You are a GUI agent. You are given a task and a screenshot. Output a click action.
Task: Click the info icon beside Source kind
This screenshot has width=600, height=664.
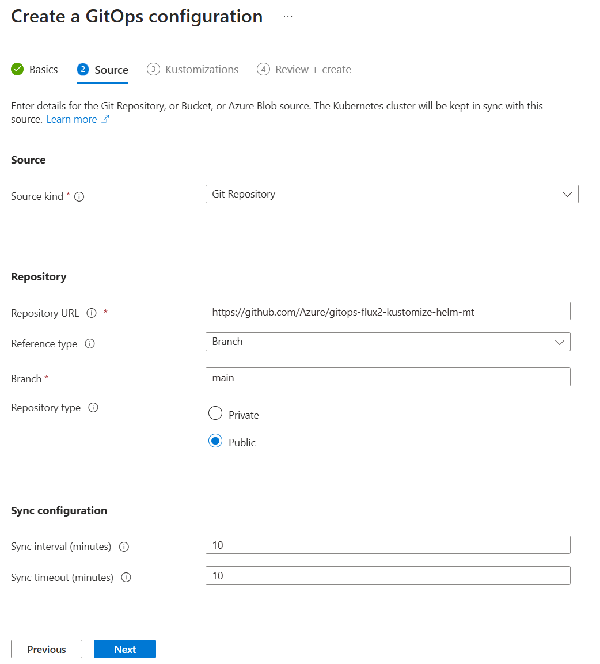coord(80,196)
